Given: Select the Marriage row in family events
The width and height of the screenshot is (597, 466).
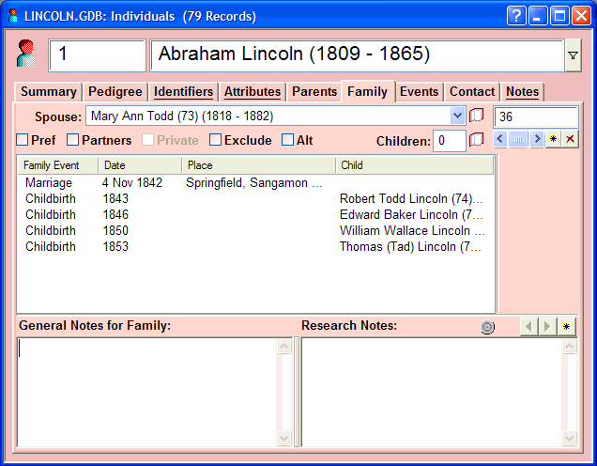Looking at the screenshot, I should (x=49, y=183).
